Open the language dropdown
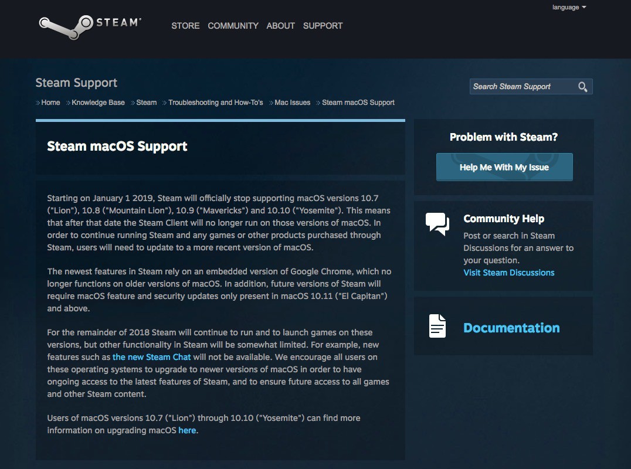 click(569, 8)
